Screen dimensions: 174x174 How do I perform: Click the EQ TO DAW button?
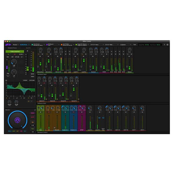point(32,80)
